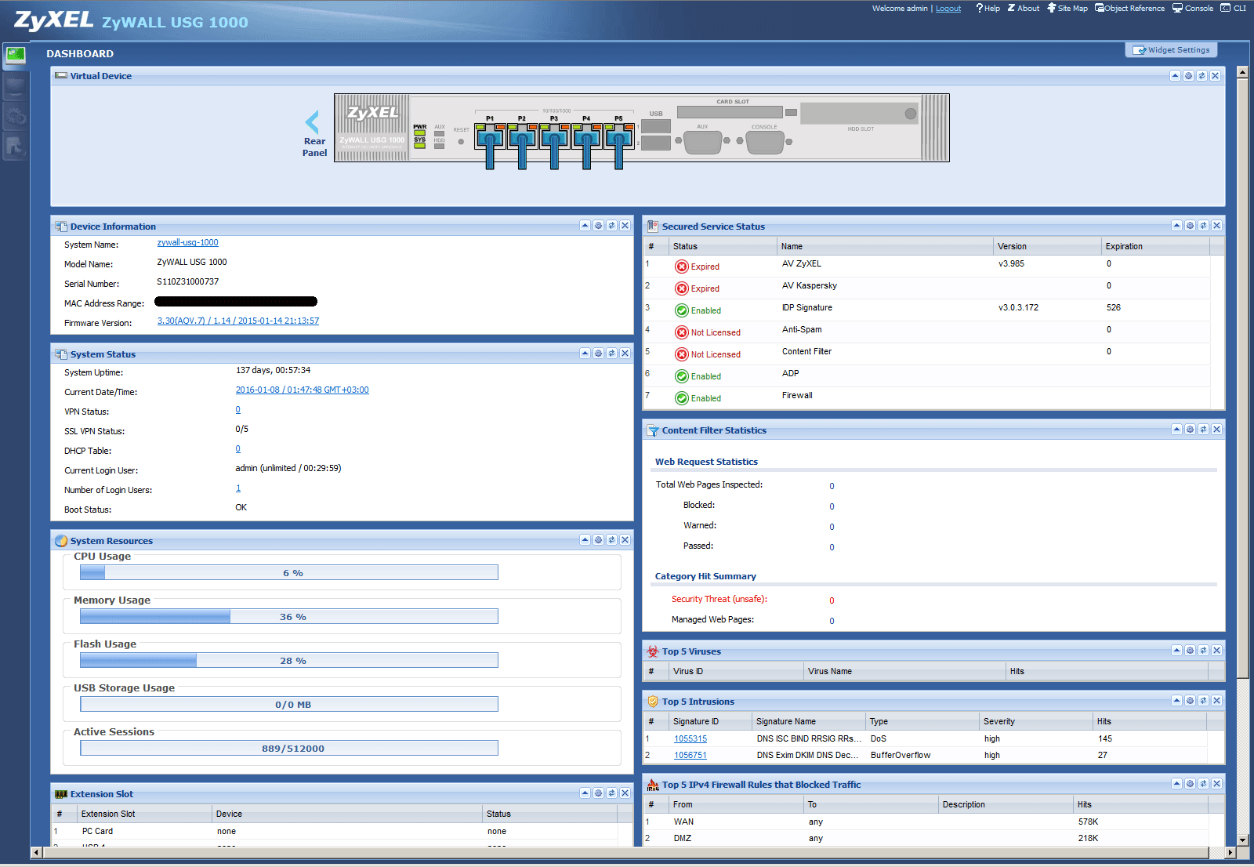Viewport: 1254px width, 867px height.
Task: Collapse the Secured Service Status widget
Action: [1177, 226]
